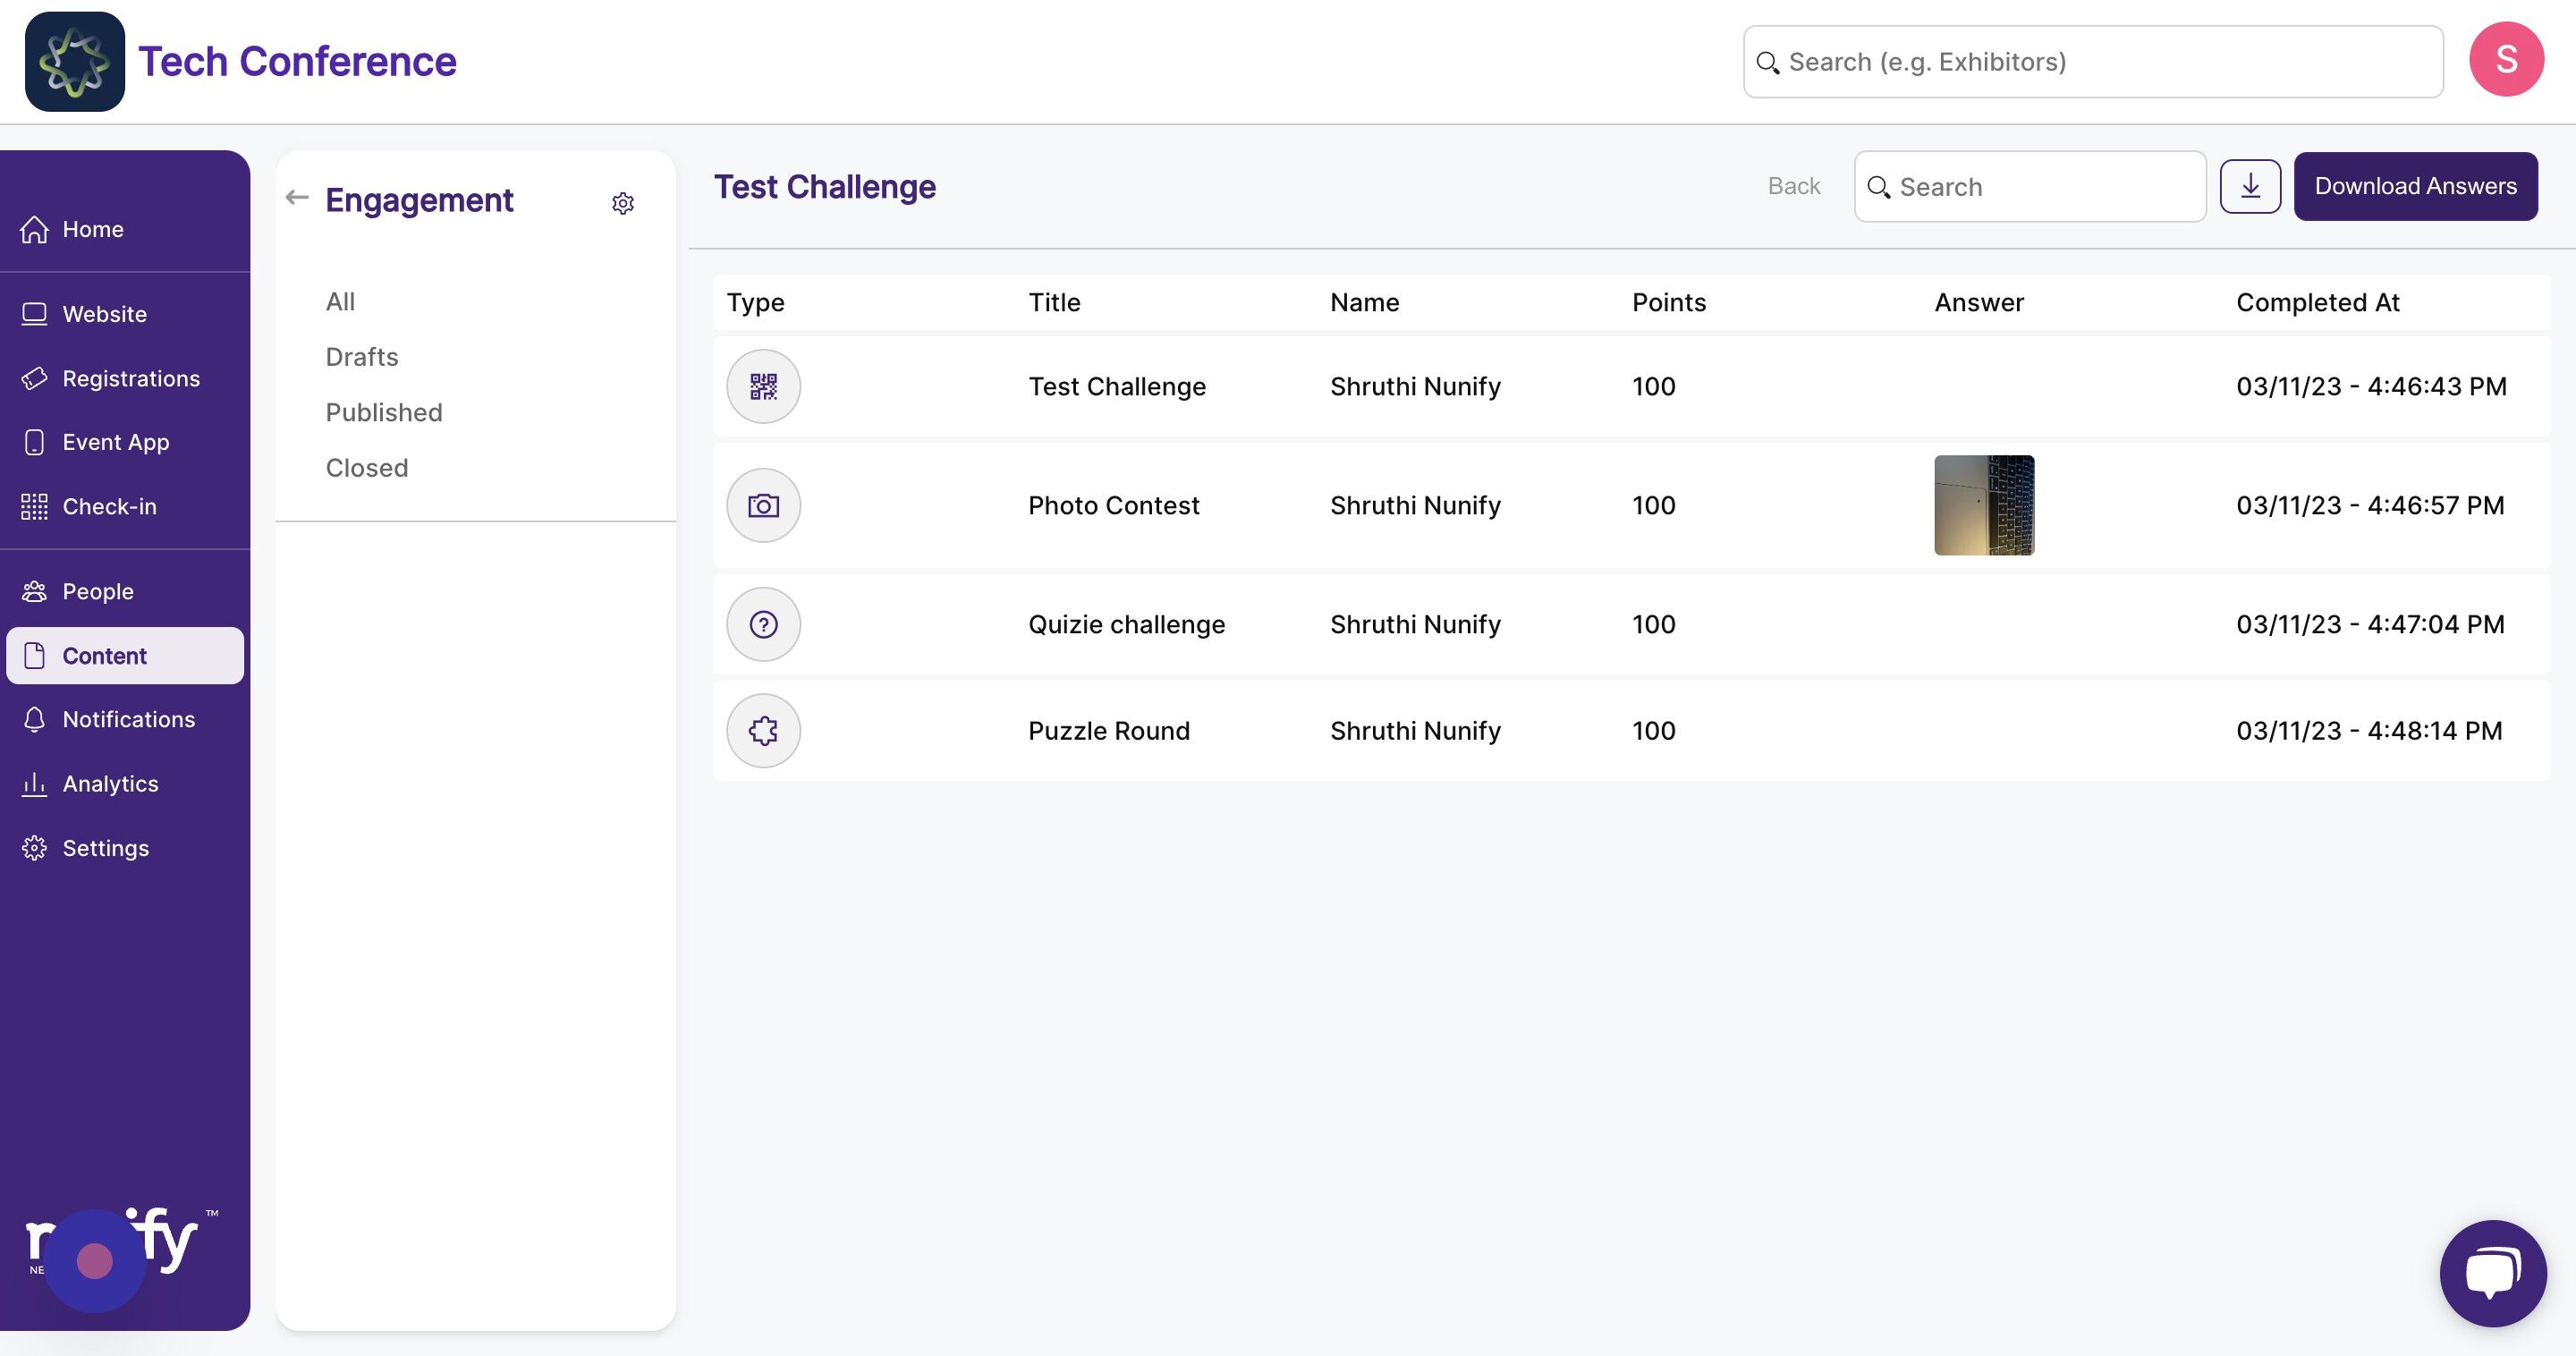
Task: Click the Engagement settings gear icon
Action: point(622,204)
